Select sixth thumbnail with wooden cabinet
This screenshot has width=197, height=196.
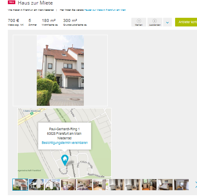pyautogui.click(x=101, y=185)
